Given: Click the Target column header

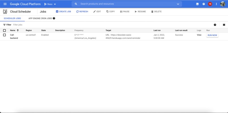Looking at the screenshot, I should [x=108, y=30].
